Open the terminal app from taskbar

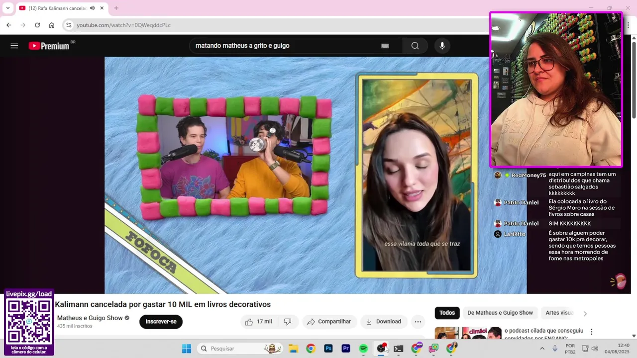pos(398,349)
